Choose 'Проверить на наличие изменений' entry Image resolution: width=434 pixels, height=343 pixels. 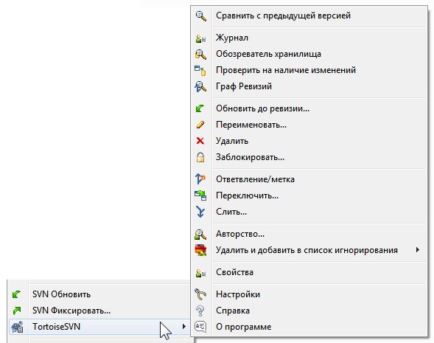pyautogui.click(x=309, y=70)
